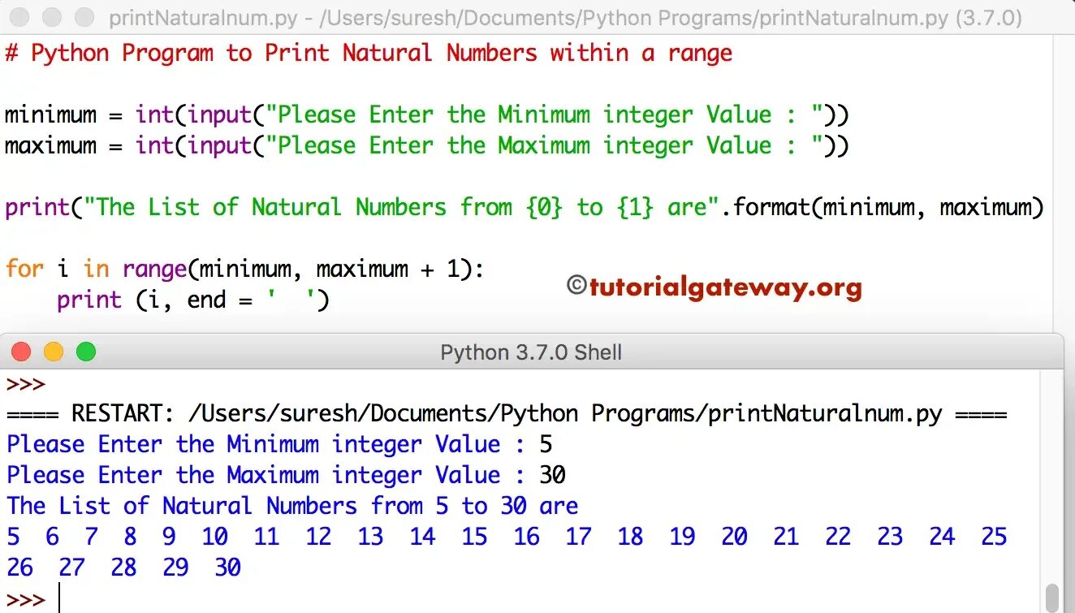Click the first >>> prompt in the shell
Viewport: 1075px width, 613px height.
coord(25,384)
